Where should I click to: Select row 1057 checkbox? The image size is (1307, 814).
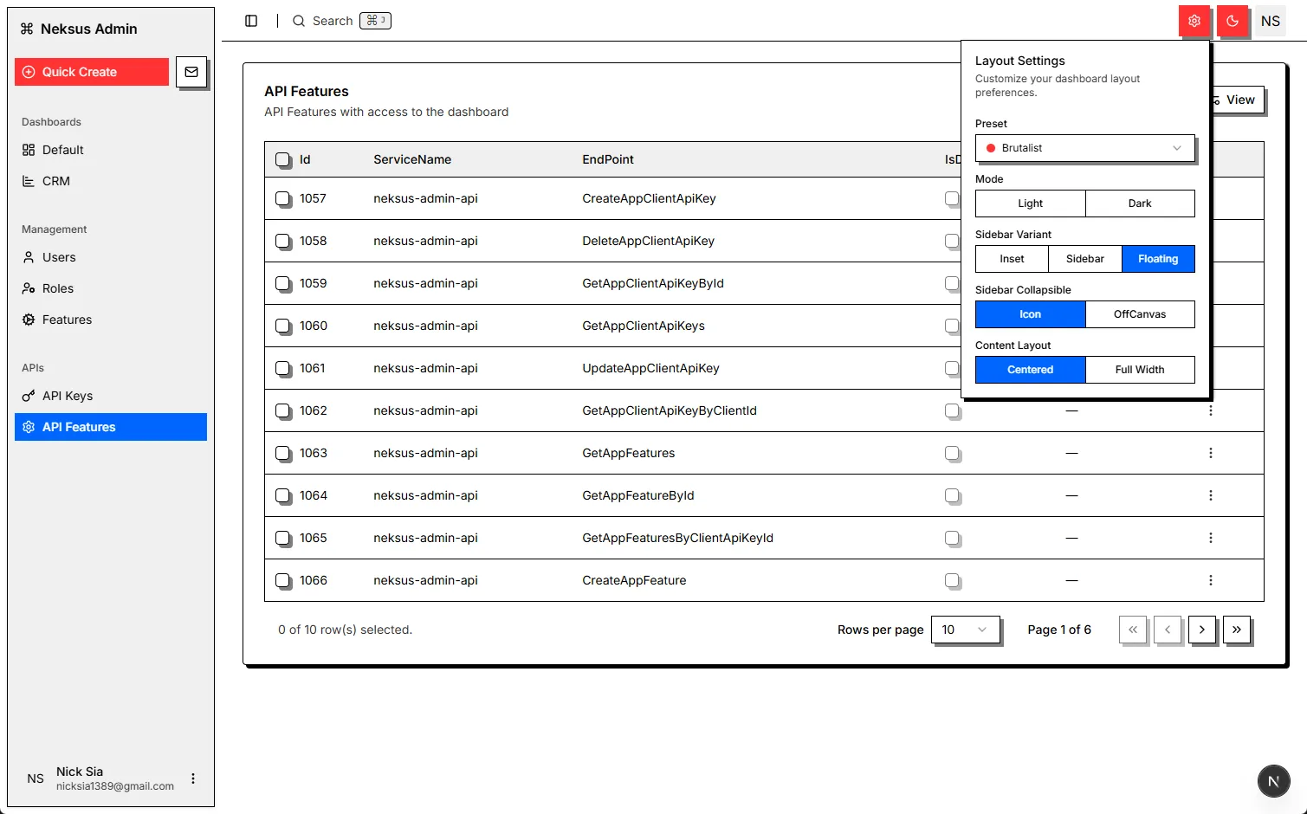pyautogui.click(x=283, y=198)
